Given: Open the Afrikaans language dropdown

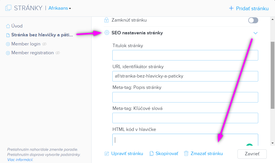Looking at the screenshot, I should point(60,8).
